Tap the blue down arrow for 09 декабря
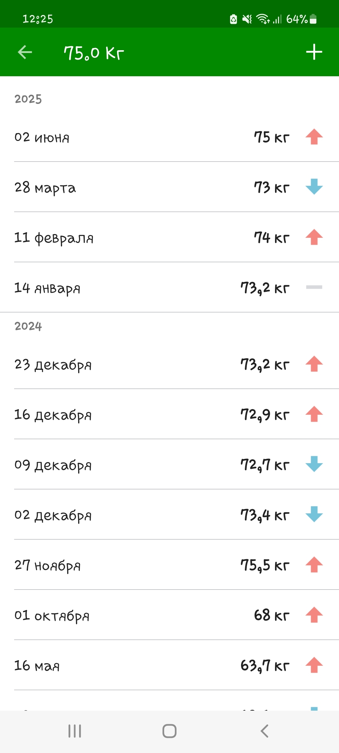Image resolution: width=339 pixels, height=753 pixels. pyautogui.click(x=314, y=464)
